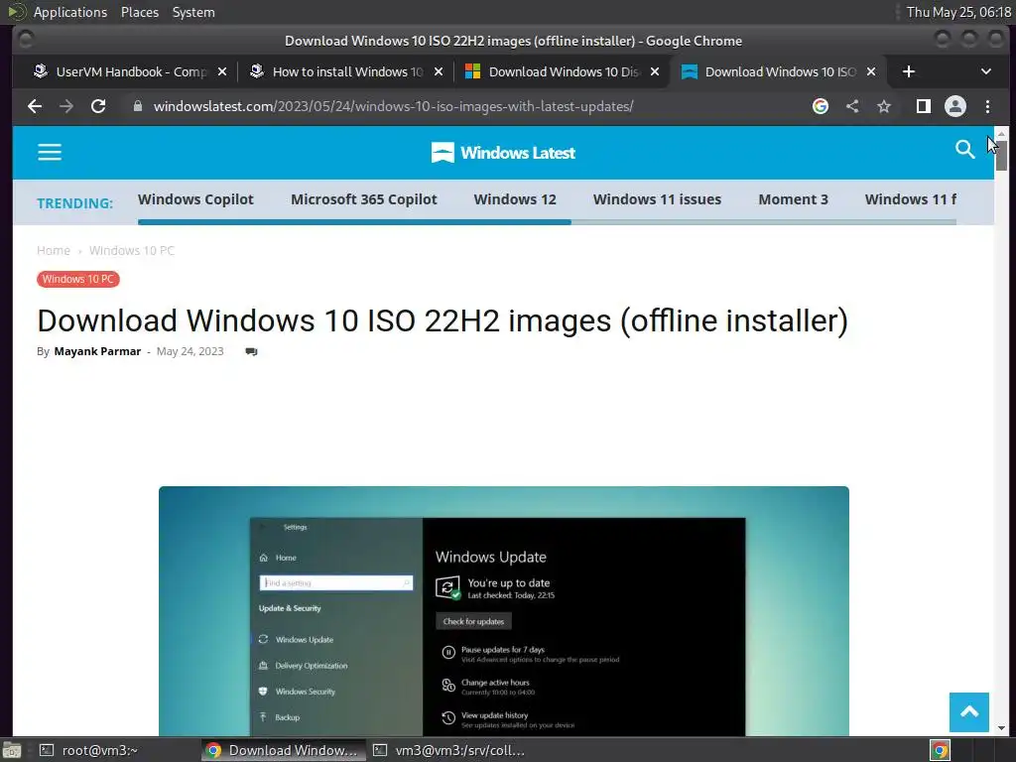Click the Home breadcrumb link
Screen dimensions: 1016x762
(54, 251)
